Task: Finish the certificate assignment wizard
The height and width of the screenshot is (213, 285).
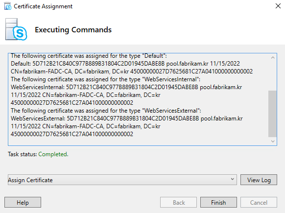Action: tap(218, 202)
